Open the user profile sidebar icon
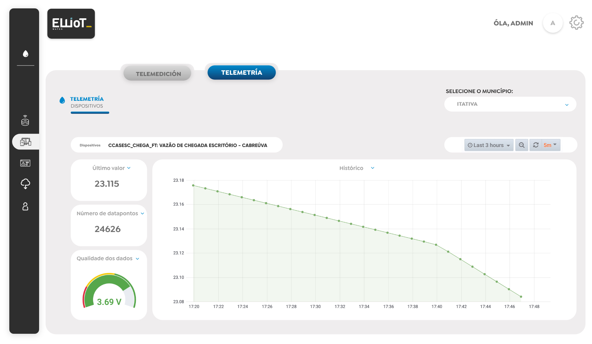The height and width of the screenshot is (344, 592). point(25,206)
